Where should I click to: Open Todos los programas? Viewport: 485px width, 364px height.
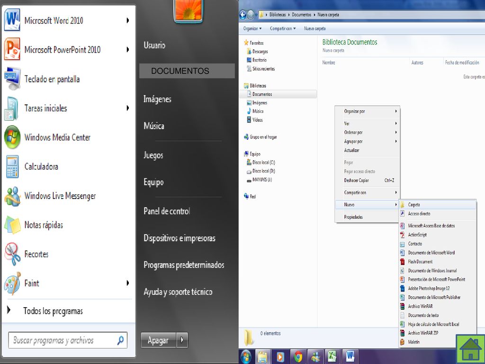coord(53,311)
